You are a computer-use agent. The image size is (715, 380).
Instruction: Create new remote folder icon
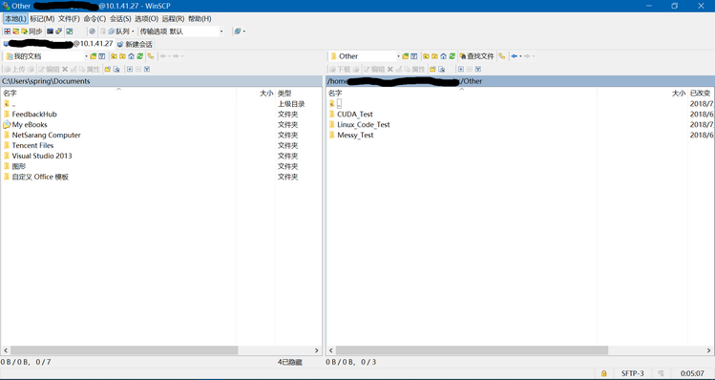tap(432, 69)
